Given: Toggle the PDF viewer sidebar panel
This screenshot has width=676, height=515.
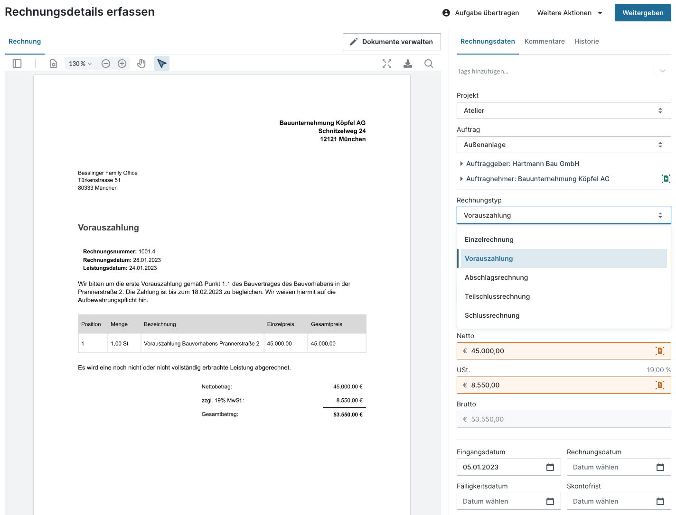Looking at the screenshot, I should point(17,64).
